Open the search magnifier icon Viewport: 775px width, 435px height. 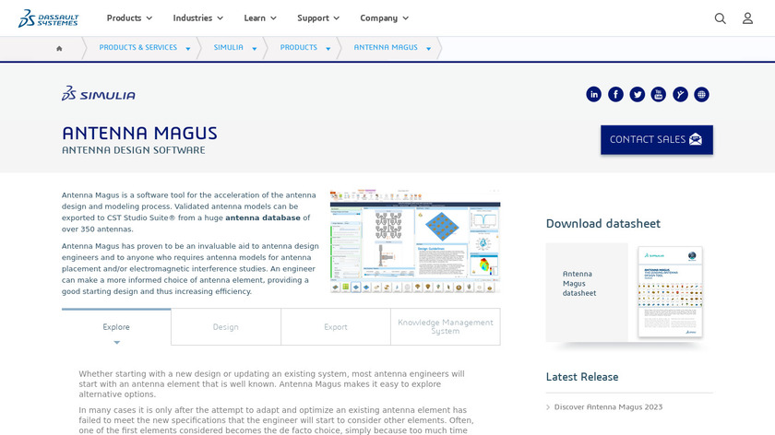click(x=721, y=18)
